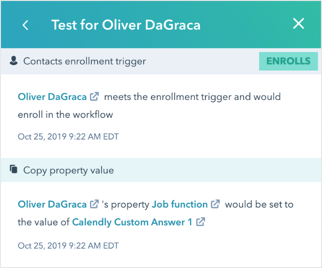Click the ENROLLS status badge

288,61
